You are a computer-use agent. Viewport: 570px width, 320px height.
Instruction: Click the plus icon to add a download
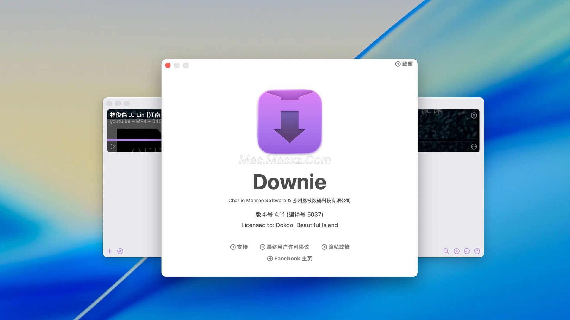(x=109, y=251)
